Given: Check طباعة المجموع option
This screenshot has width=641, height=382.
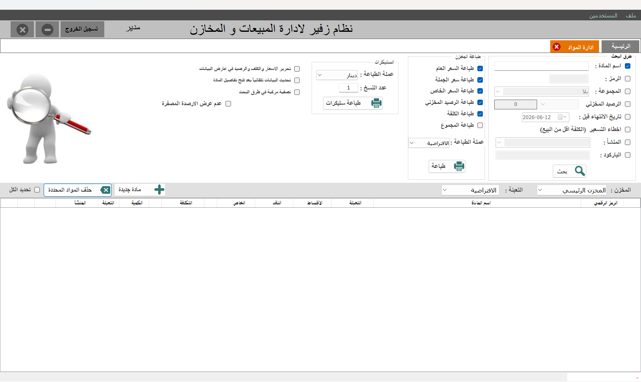Looking at the screenshot, I should pyautogui.click(x=480, y=125).
